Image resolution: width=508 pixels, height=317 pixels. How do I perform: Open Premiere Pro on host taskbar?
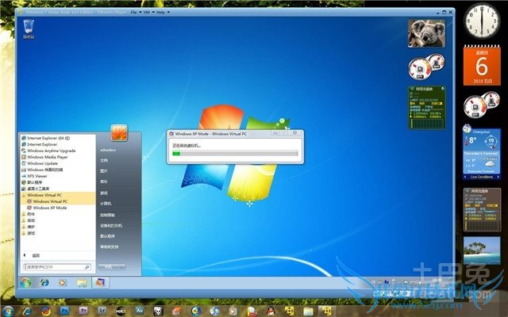tap(83, 311)
